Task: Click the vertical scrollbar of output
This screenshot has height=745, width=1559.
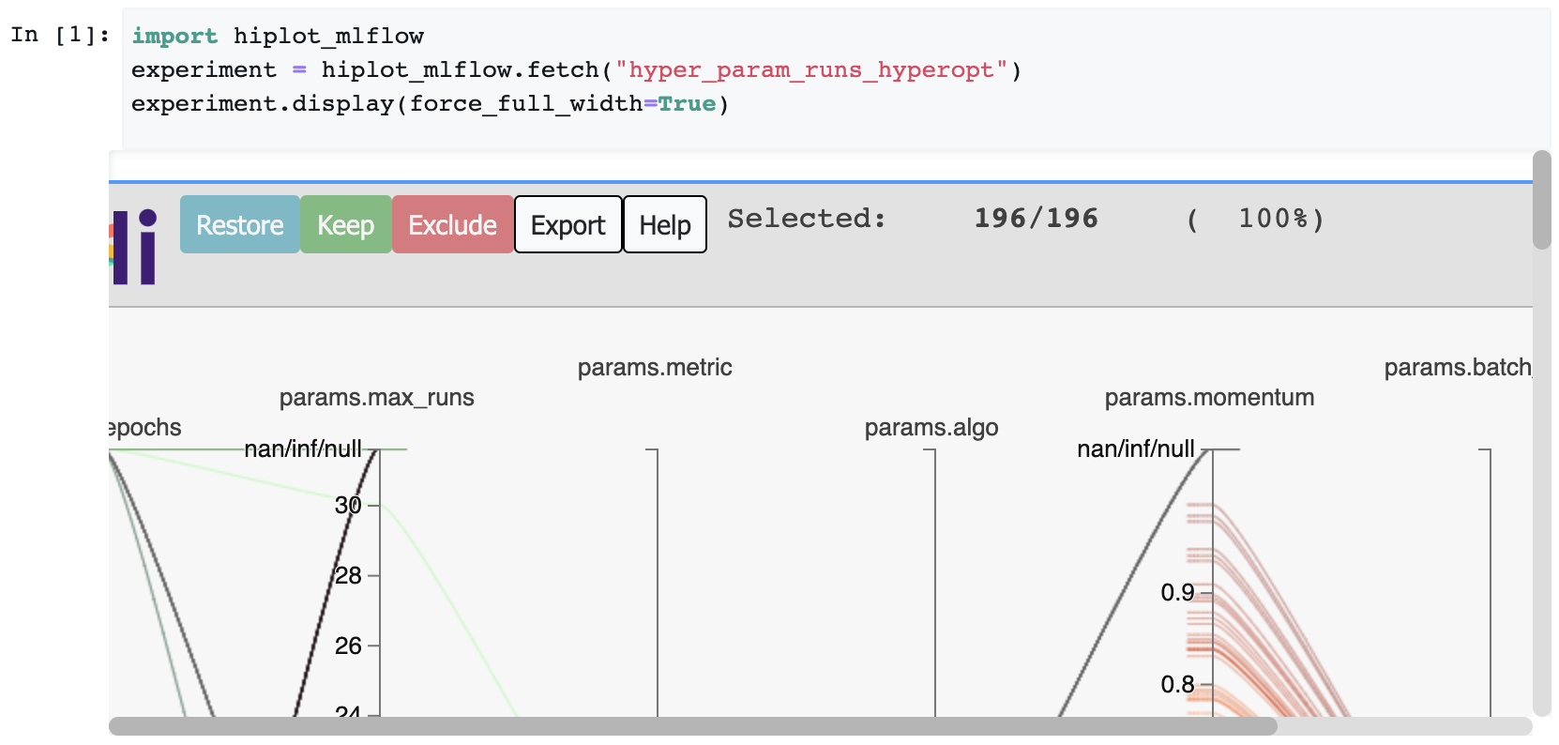Action: [1541, 202]
